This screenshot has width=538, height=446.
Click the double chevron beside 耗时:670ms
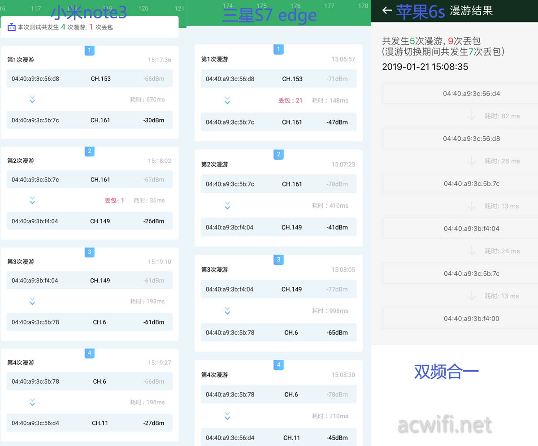pos(32,100)
